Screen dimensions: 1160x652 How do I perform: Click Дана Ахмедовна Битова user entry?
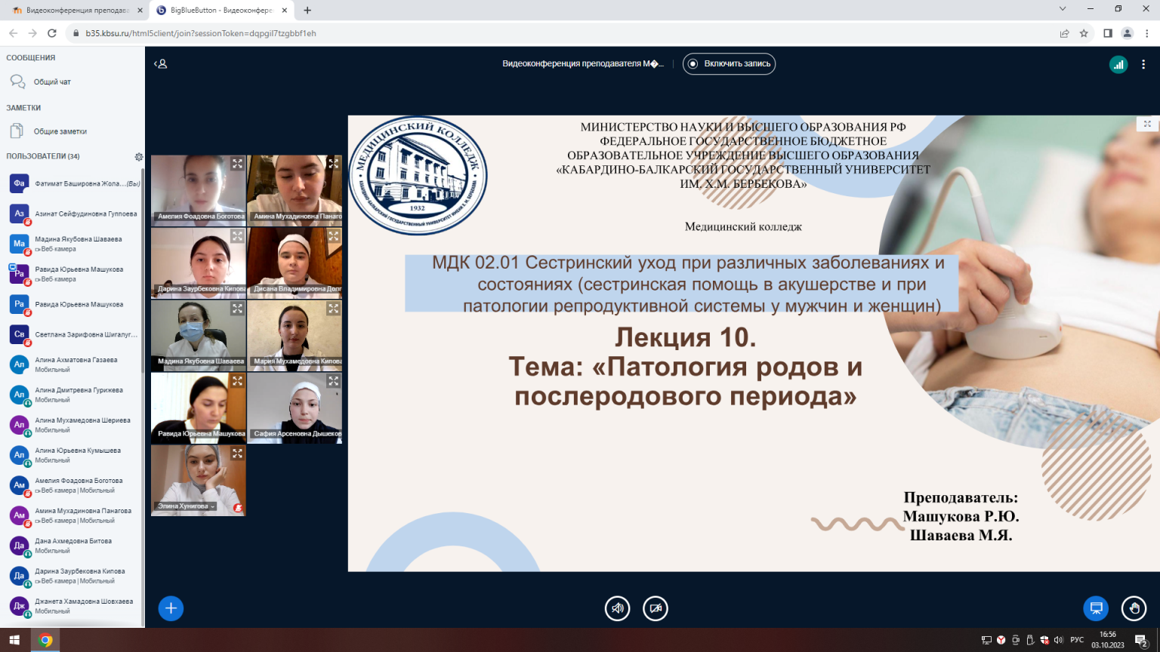(x=73, y=546)
